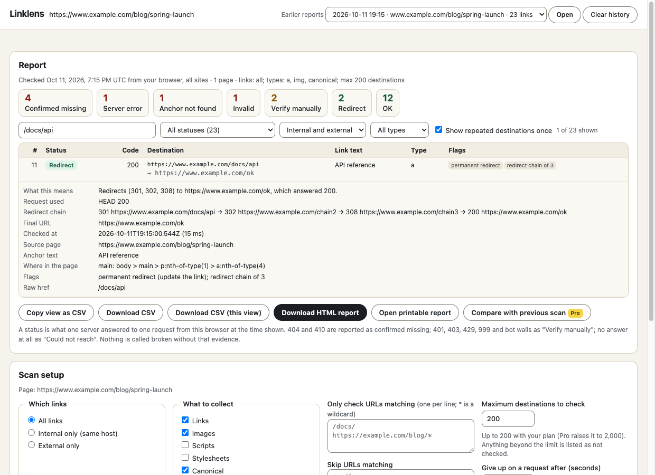The width and height of the screenshot is (655, 475).
Task: Click the Open button for earlier reports
Action: (564, 15)
